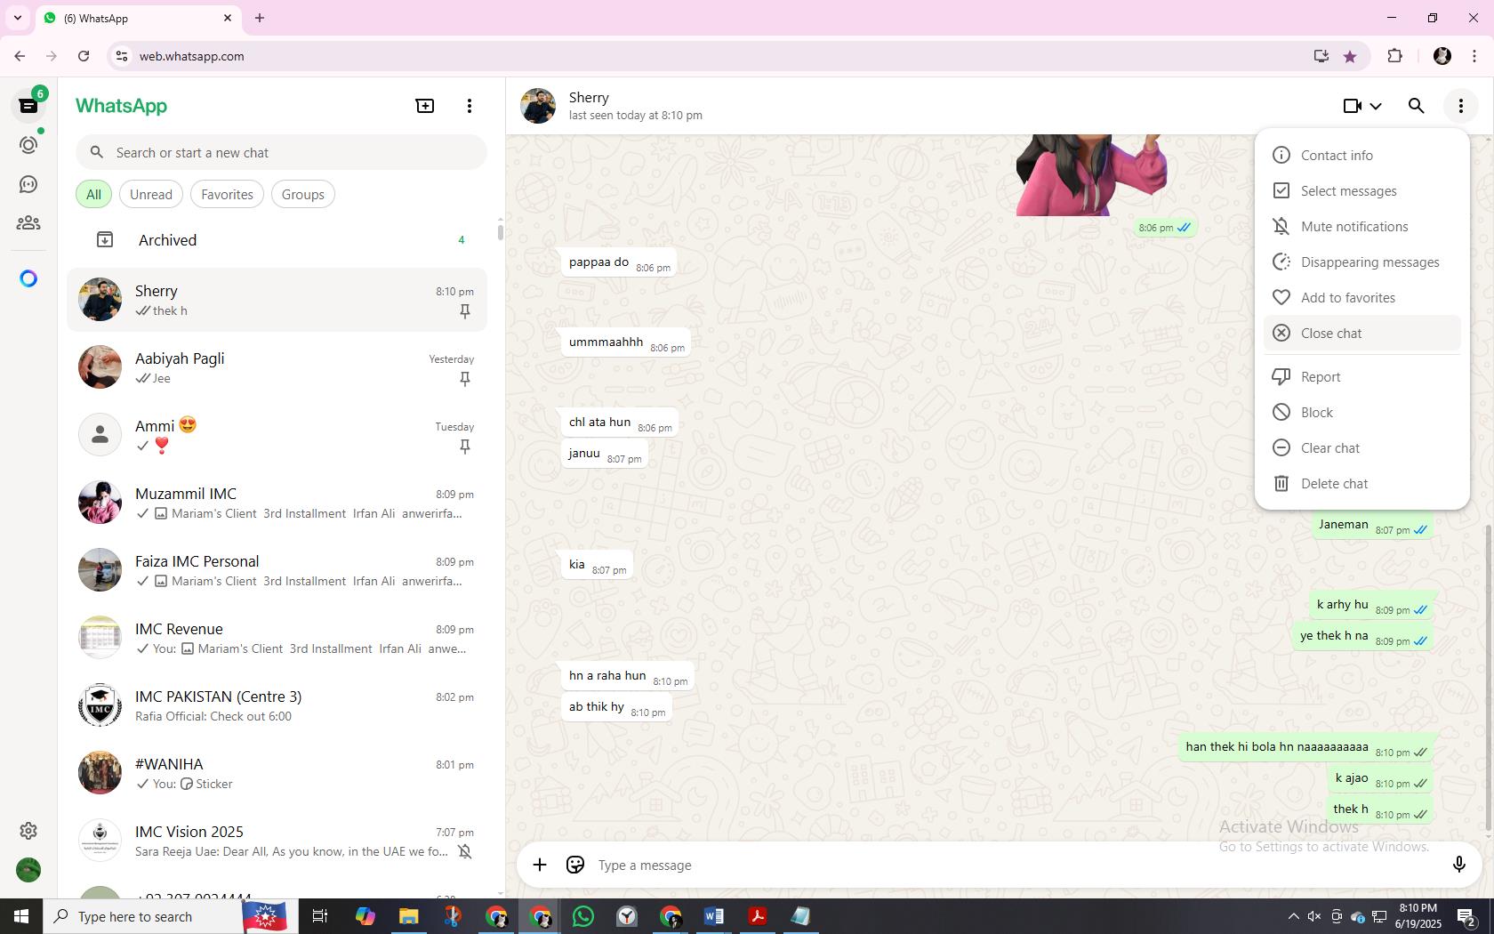Click the Search or start a new chat field

(281, 152)
